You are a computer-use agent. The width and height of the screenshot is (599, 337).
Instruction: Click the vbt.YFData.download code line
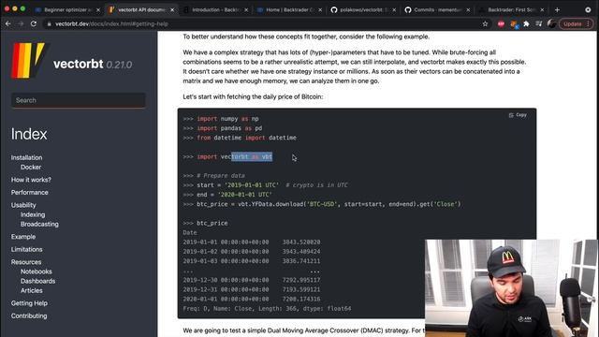322,204
